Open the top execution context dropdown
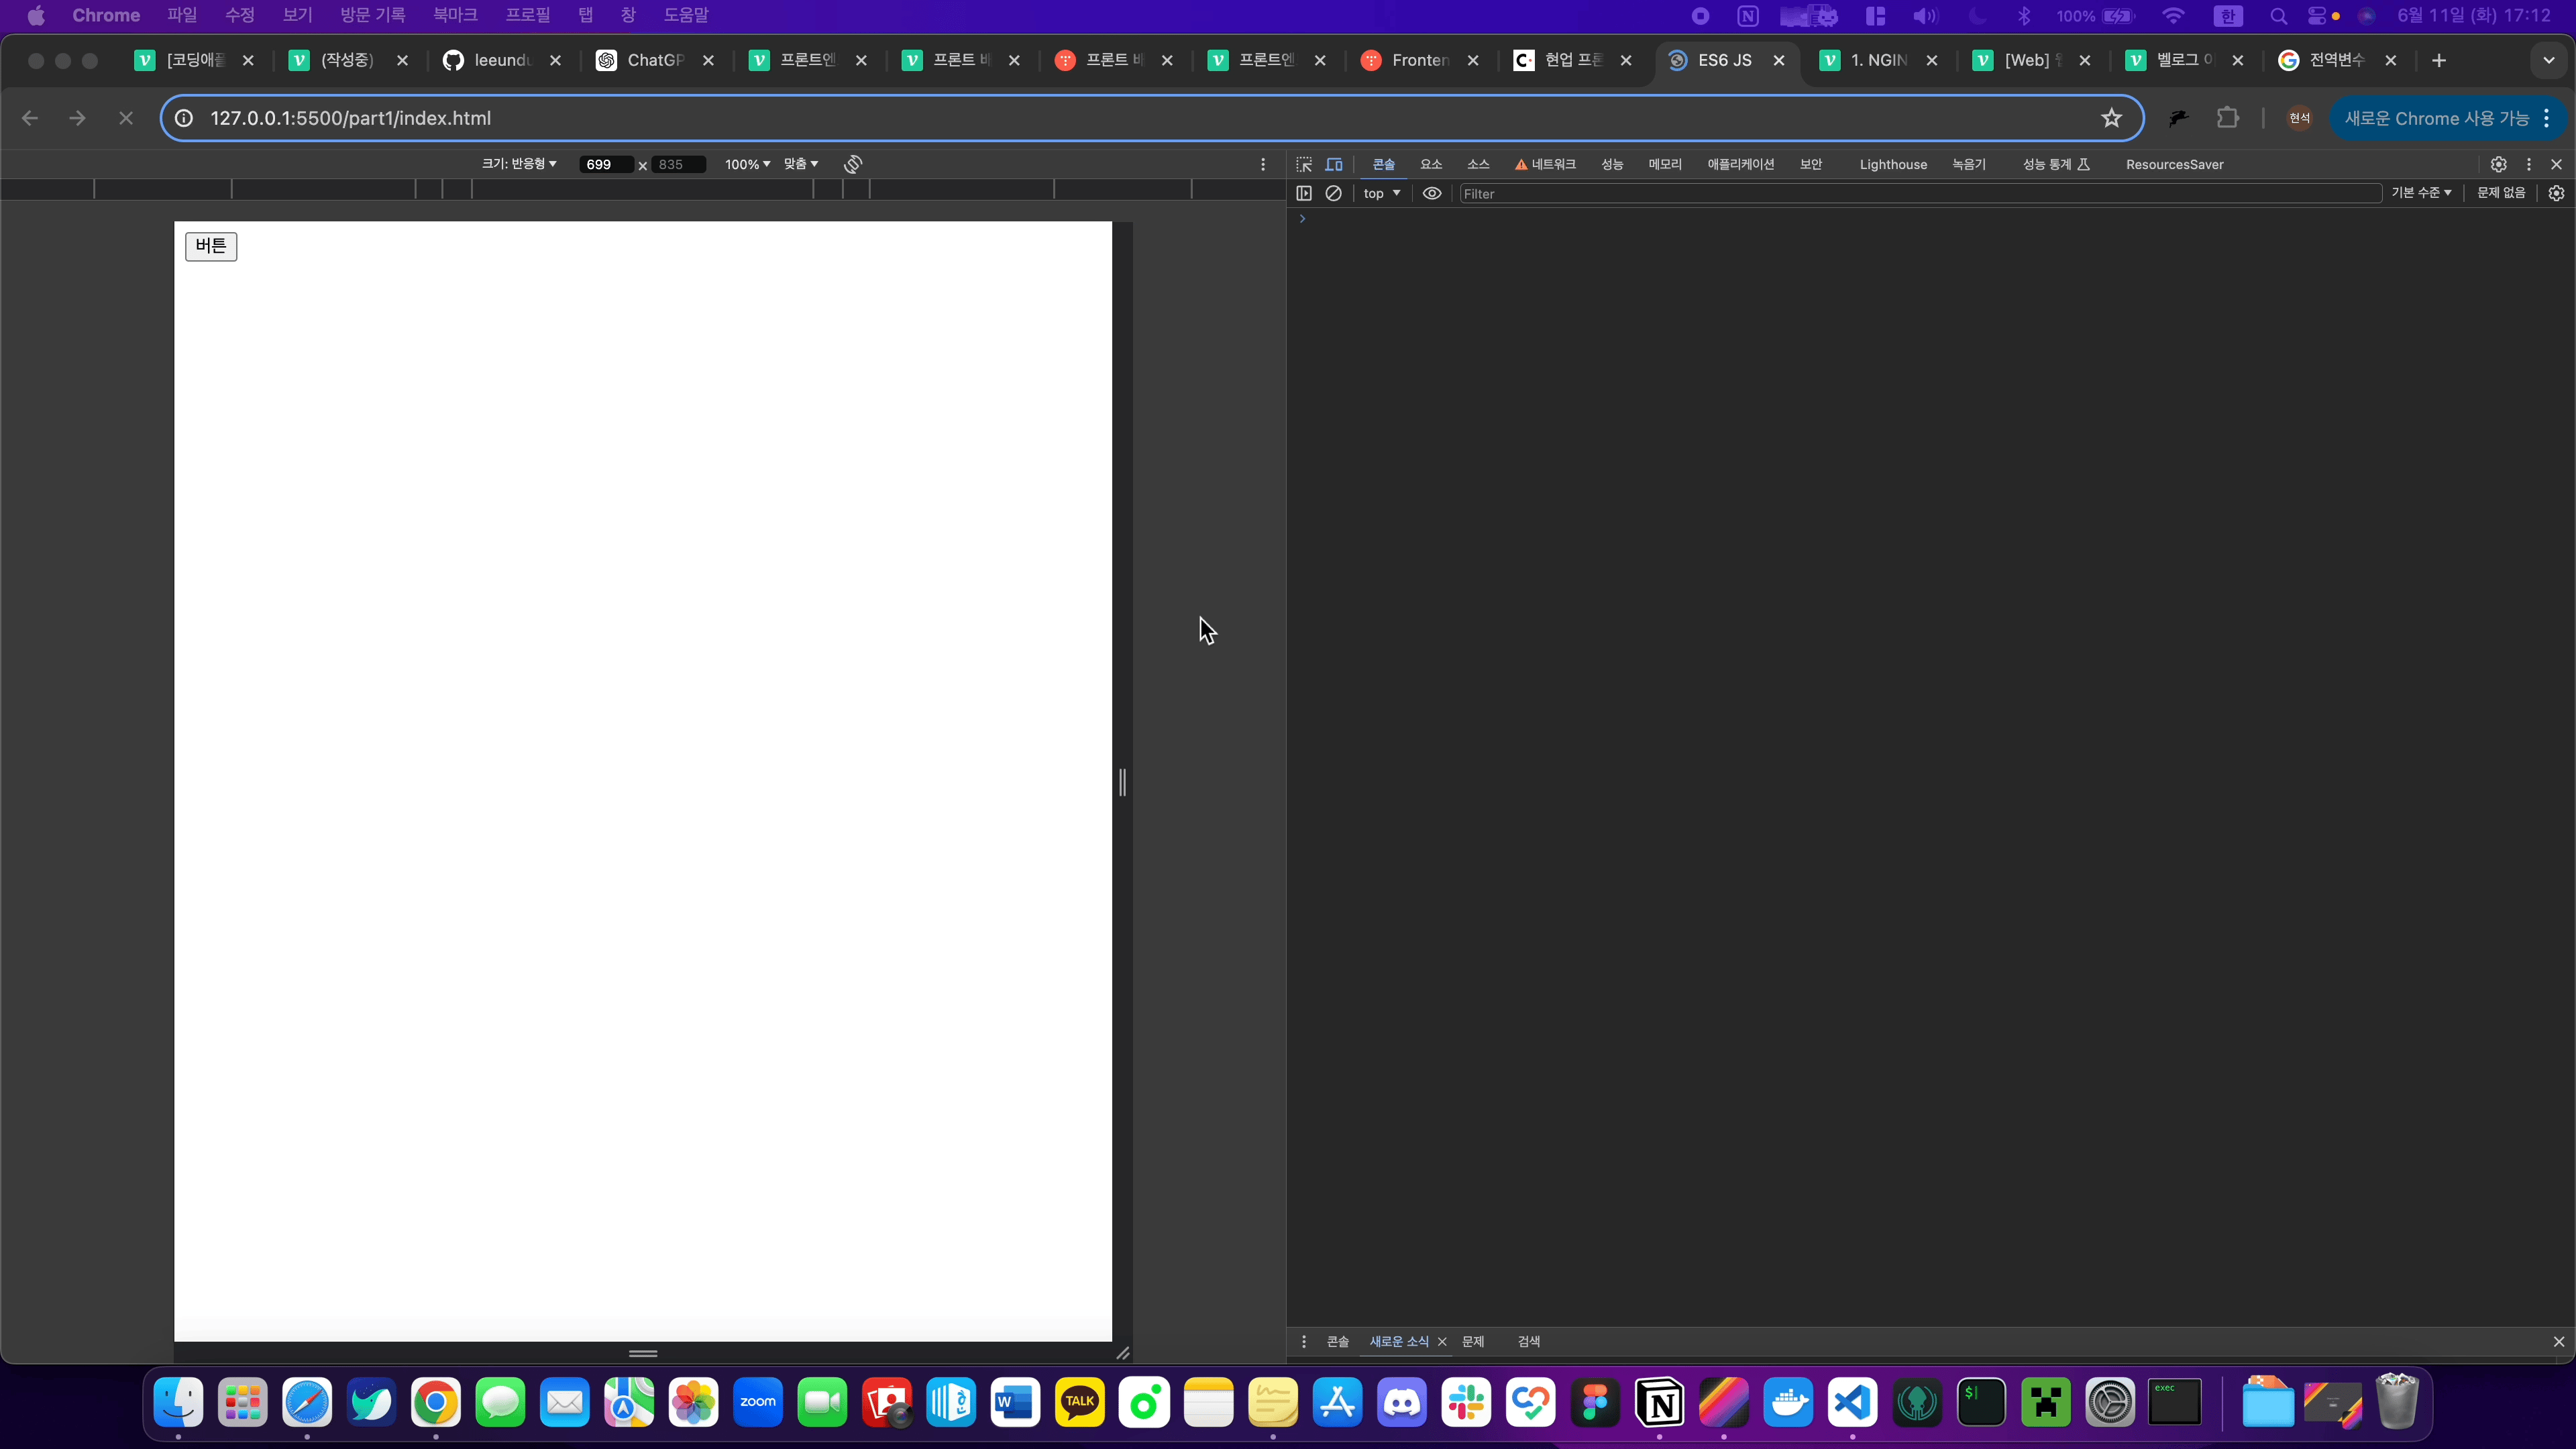The height and width of the screenshot is (1449, 2576). [1382, 193]
